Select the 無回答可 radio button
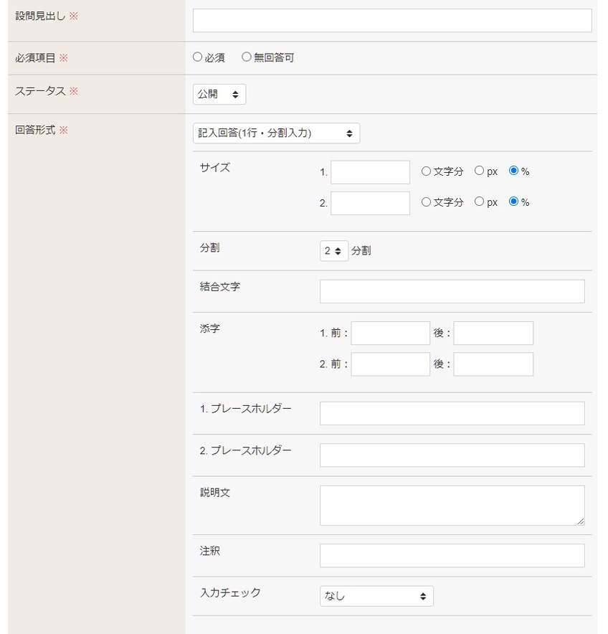The height and width of the screenshot is (634, 608). [247, 57]
